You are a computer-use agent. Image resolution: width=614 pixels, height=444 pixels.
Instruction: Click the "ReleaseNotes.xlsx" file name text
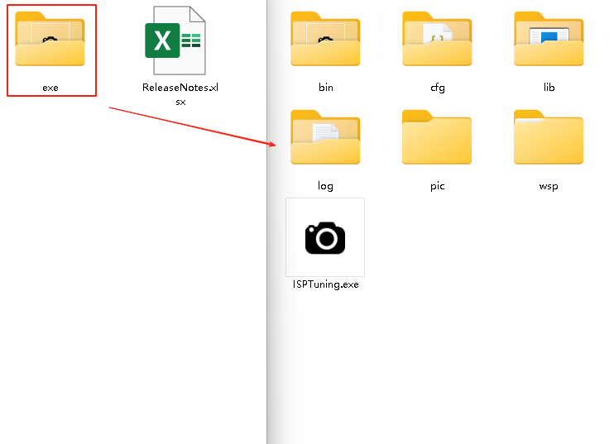(x=180, y=94)
